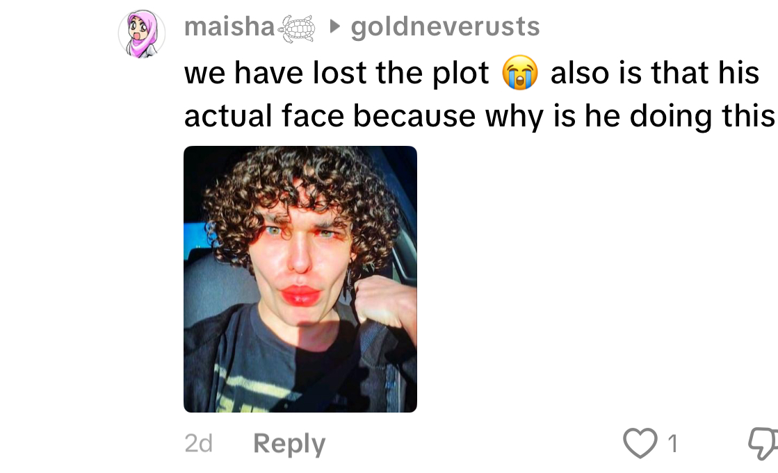Like the comment with the heart icon
Viewport: 778px width, 473px height.
click(x=640, y=442)
